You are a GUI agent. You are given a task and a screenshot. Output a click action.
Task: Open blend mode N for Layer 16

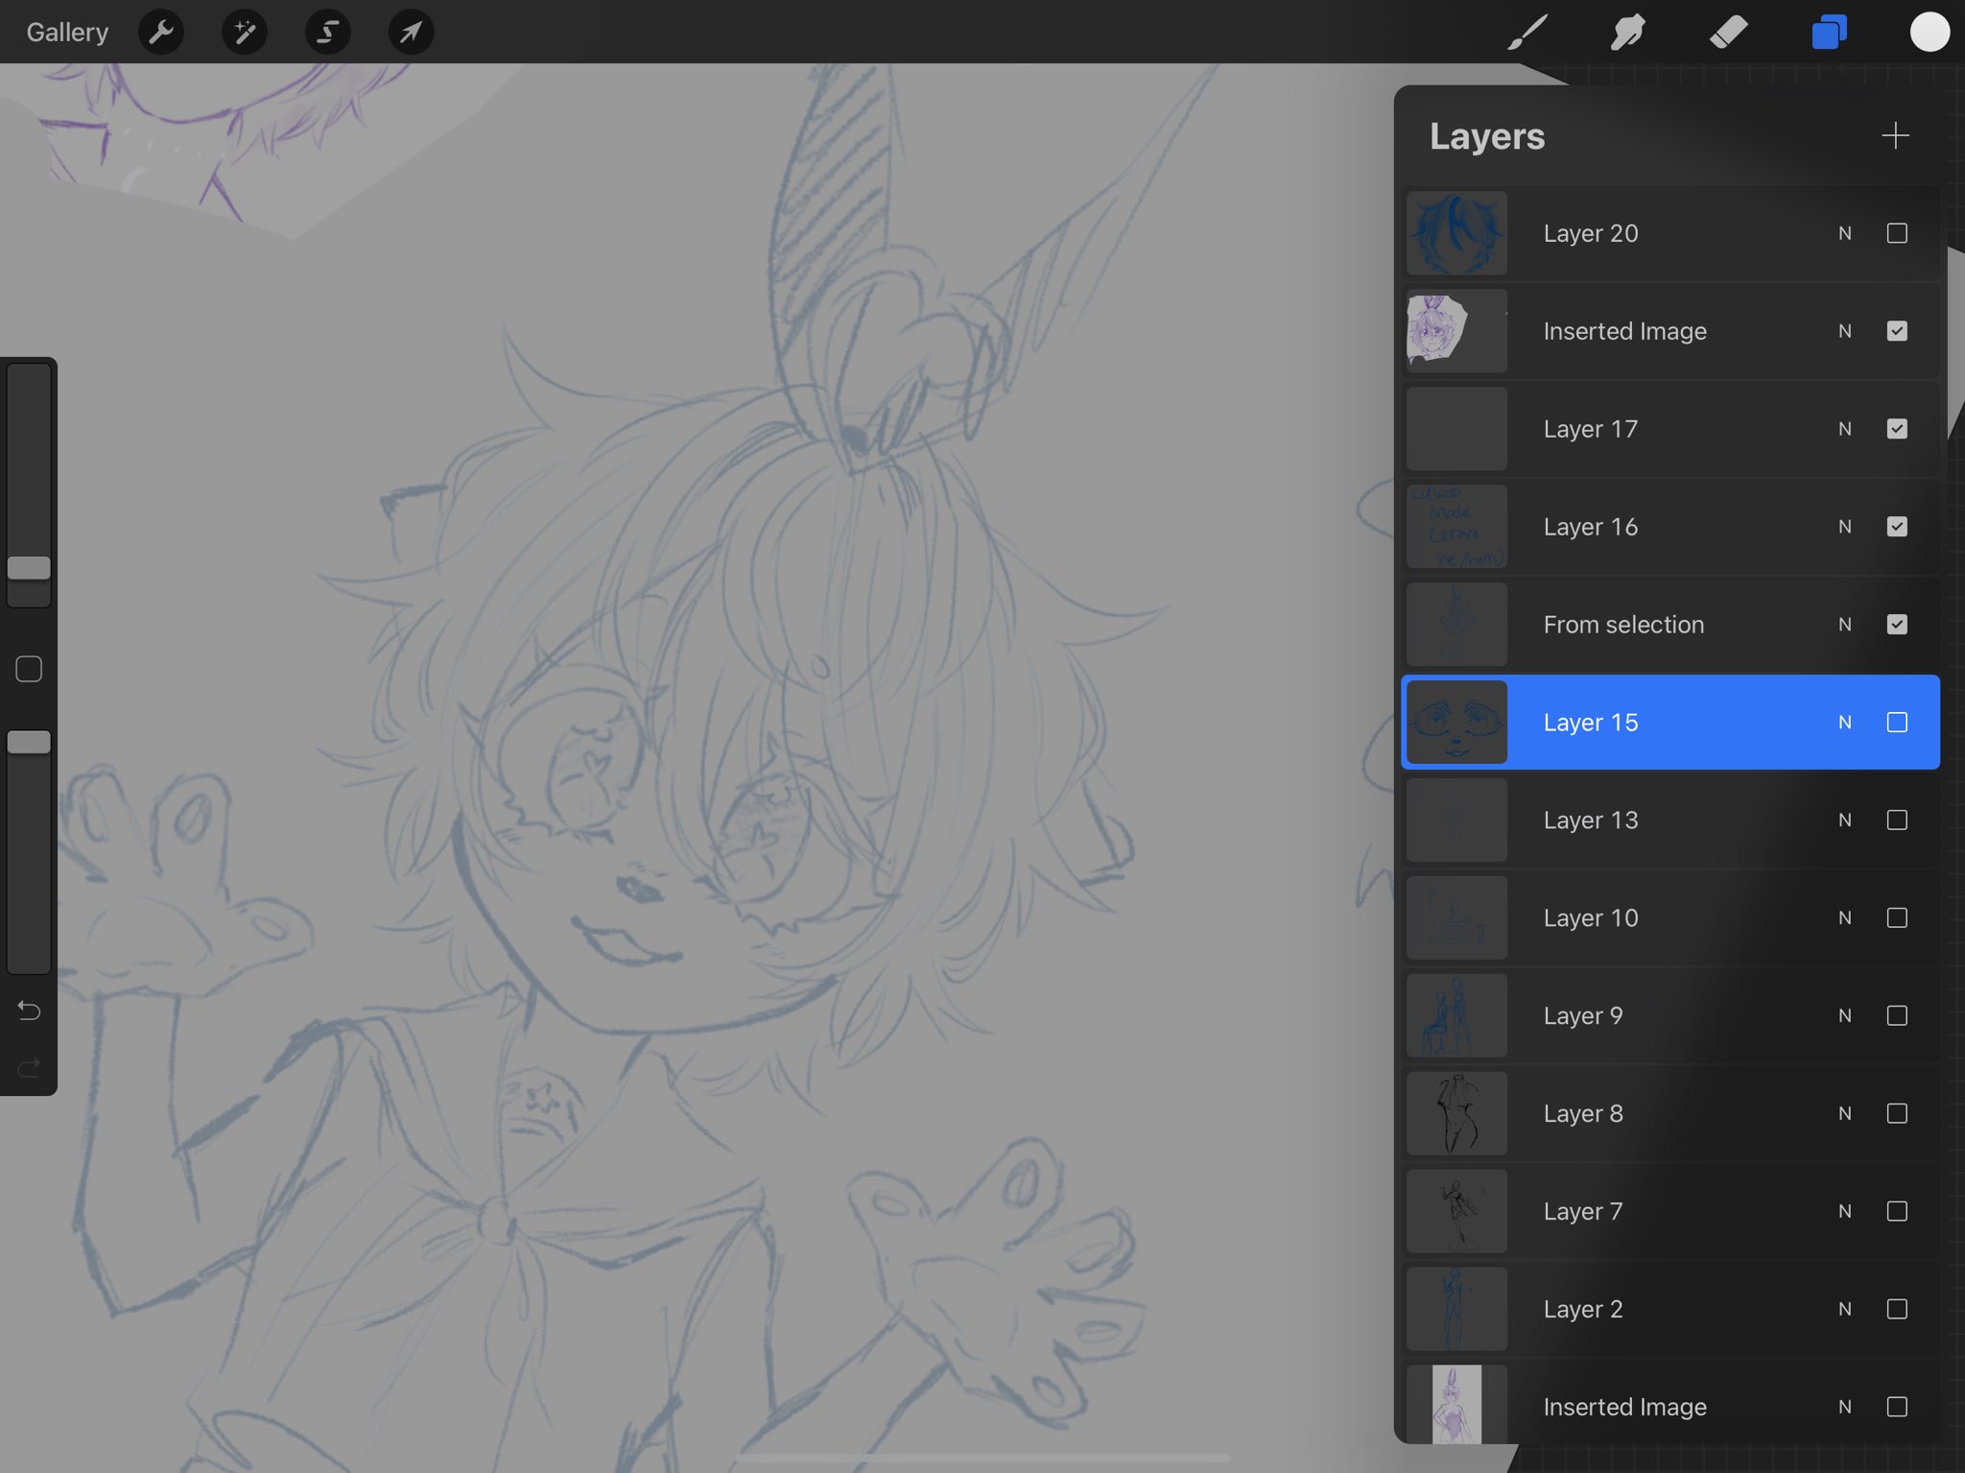coord(1844,527)
